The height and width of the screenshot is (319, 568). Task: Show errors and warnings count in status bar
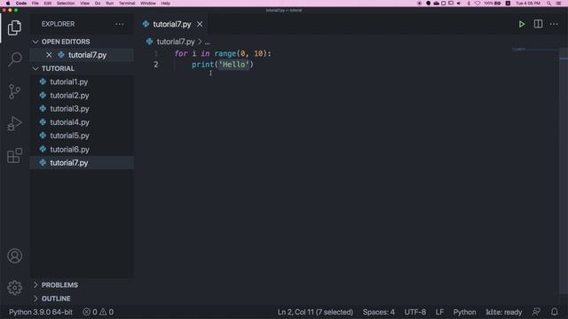click(x=98, y=312)
